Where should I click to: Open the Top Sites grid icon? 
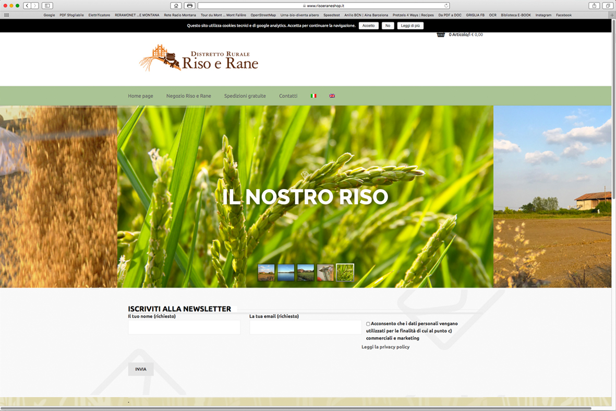click(x=6, y=15)
